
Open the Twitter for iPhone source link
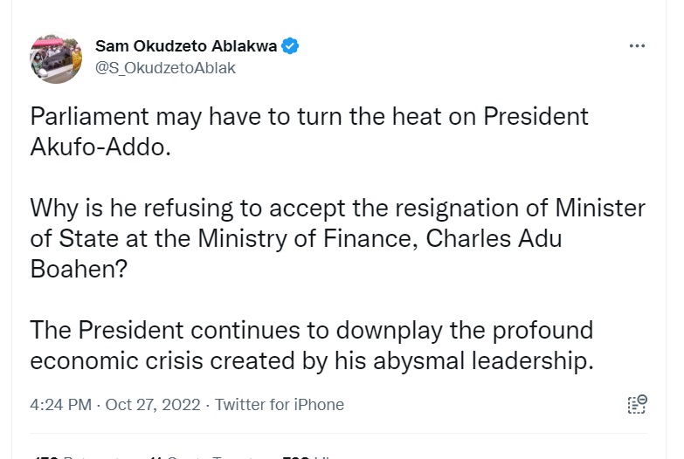[280, 405]
